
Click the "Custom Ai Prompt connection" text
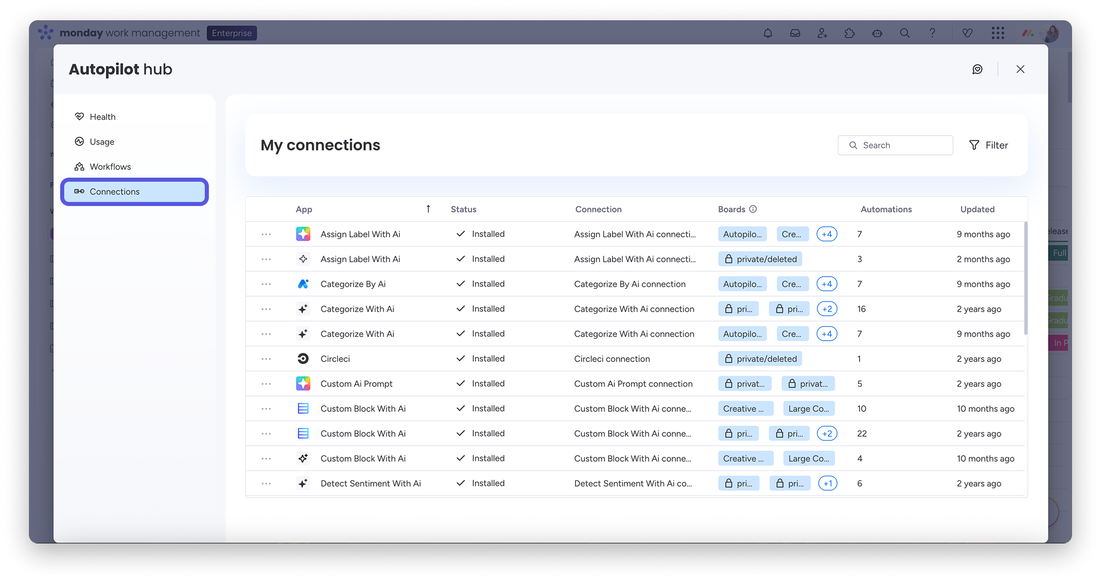coord(634,384)
